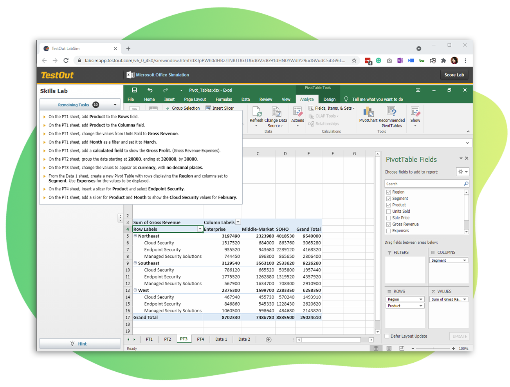Open Change Data Source tool
The width and height of the screenshot is (510, 387).
276,117
